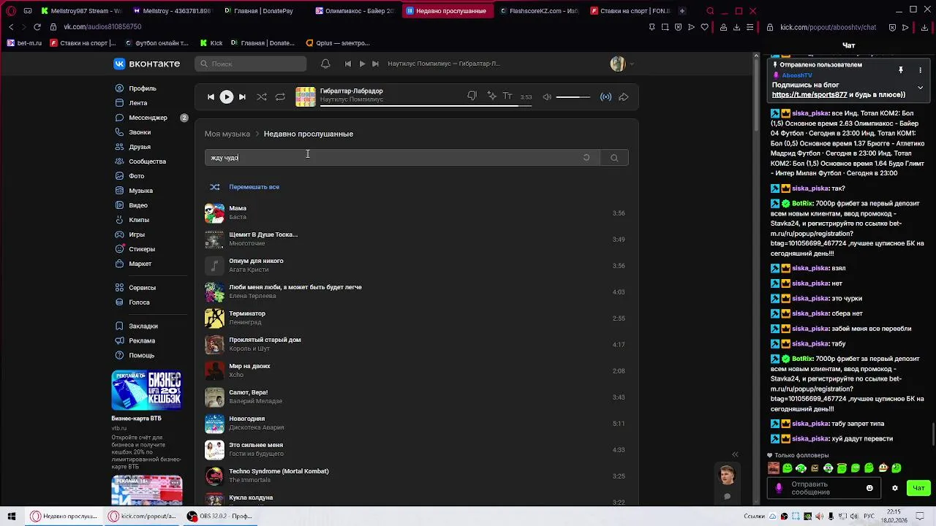Show lyrics with the Tt icon
Image resolution: width=936 pixels, height=526 pixels.
coord(507,96)
